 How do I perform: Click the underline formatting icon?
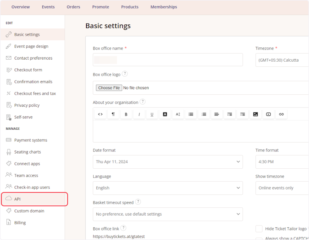(152, 114)
